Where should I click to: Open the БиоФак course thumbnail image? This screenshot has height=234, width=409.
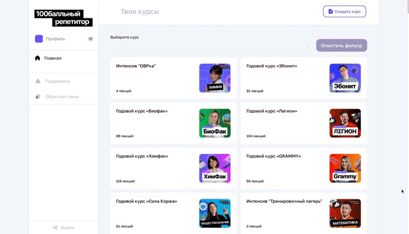pos(215,123)
